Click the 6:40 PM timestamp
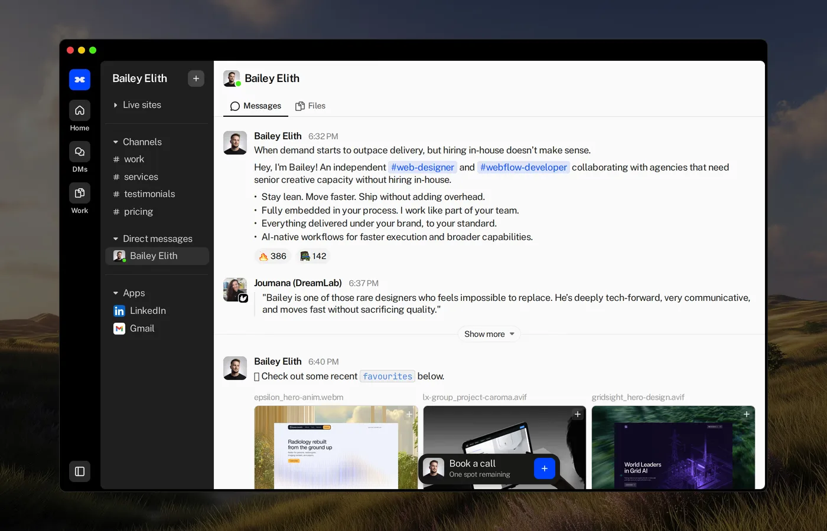Viewport: 827px width, 531px height. (x=323, y=362)
